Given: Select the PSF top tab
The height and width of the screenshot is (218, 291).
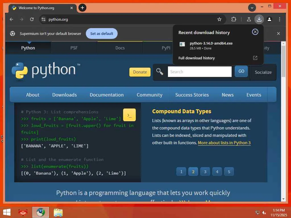Looking at the screenshot, I should point(74,48).
